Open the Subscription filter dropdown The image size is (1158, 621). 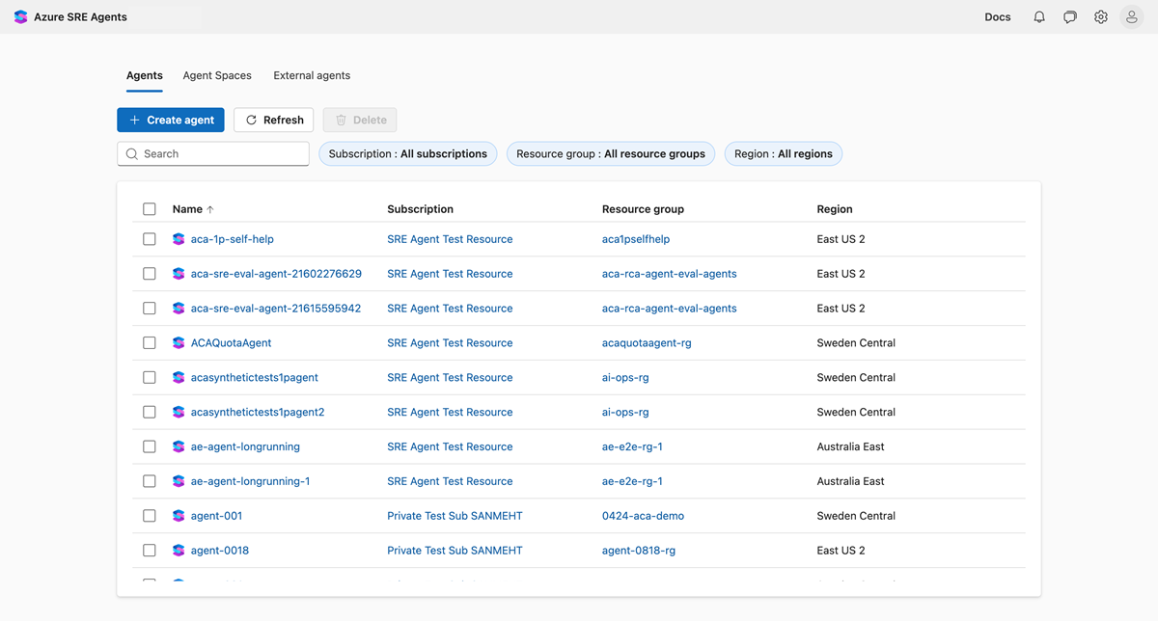pos(407,153)
